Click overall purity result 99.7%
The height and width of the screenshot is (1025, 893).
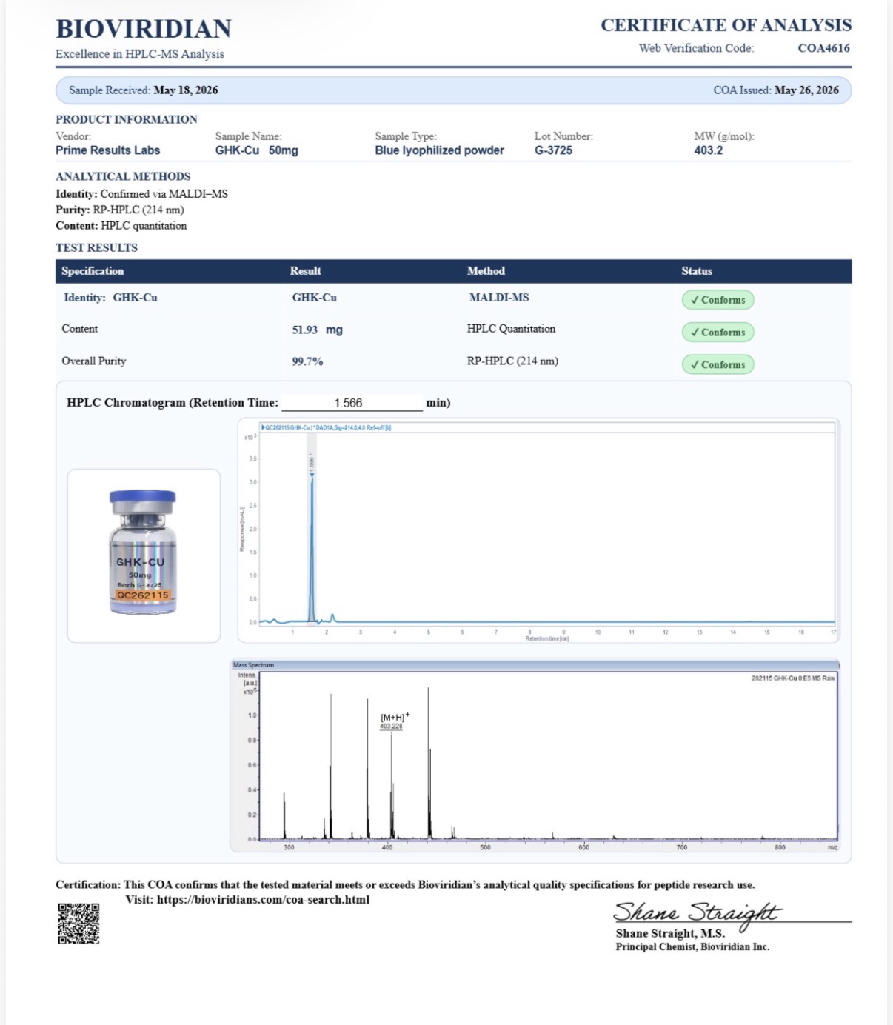tap(307, 362)
